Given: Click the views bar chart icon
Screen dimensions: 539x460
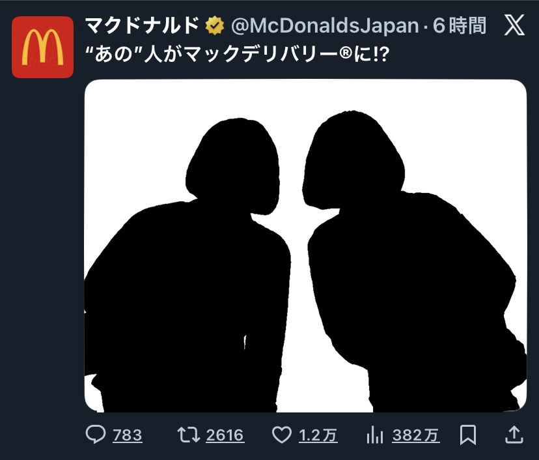Looking at the screenshot, I should point(375,435).
